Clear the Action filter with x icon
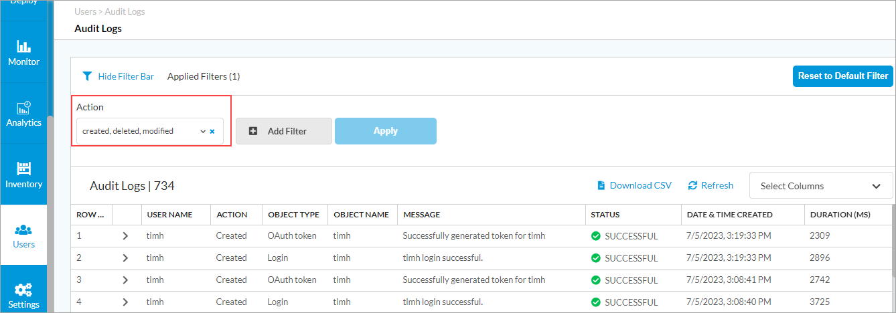Screen dimensions: 896x313 click(x=212, y=132)
